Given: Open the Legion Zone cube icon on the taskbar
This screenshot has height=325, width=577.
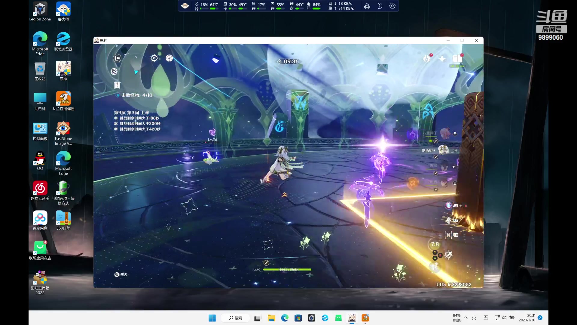Looking at the screenshot, I should (x=312, y=318).
